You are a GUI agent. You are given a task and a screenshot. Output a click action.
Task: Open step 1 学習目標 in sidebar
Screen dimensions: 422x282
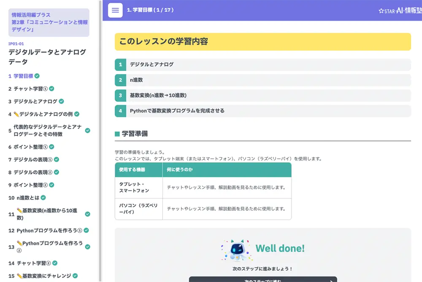coord(24,76)
